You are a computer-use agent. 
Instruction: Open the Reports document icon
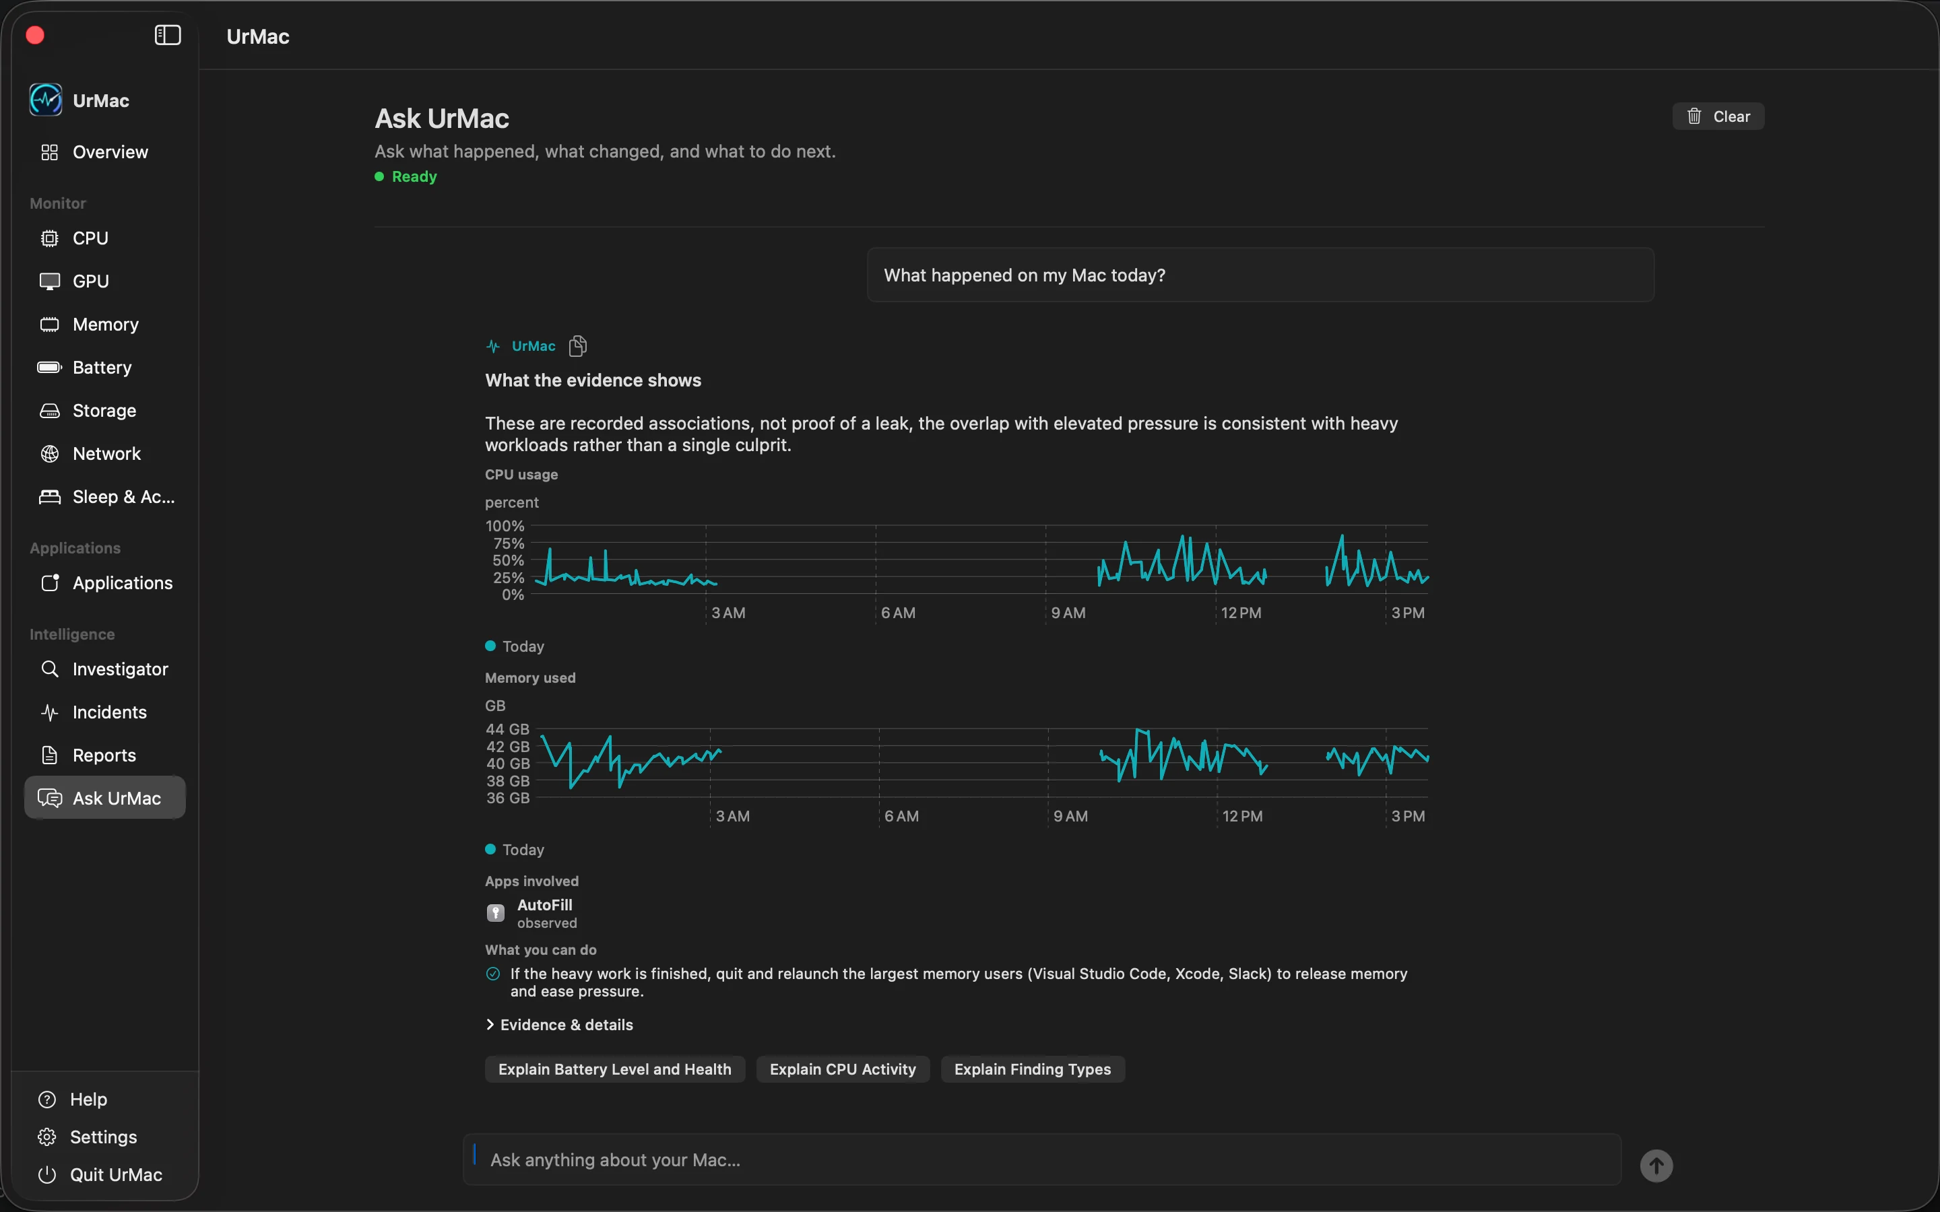tap(50, 755)
